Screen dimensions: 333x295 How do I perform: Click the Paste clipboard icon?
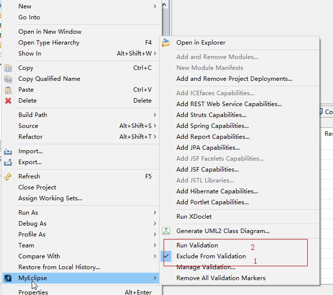point(8,90)
